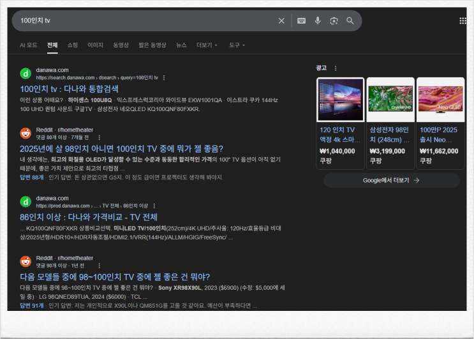Viewport: 474px width, 339px height.
Task: Switch to the 이미지 tab
Action: (95, 45)
